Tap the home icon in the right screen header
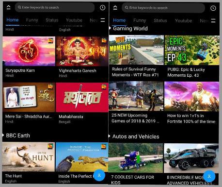Screen dimensions: 222x187 click(115, 8)
